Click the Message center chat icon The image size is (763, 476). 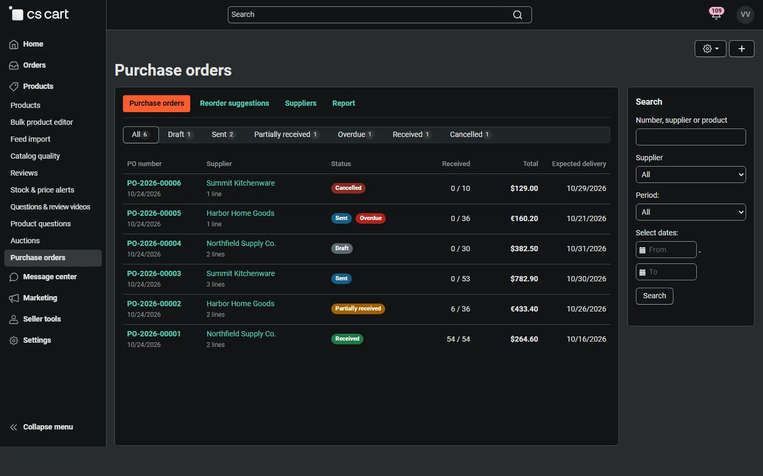(x=14, y=277)
